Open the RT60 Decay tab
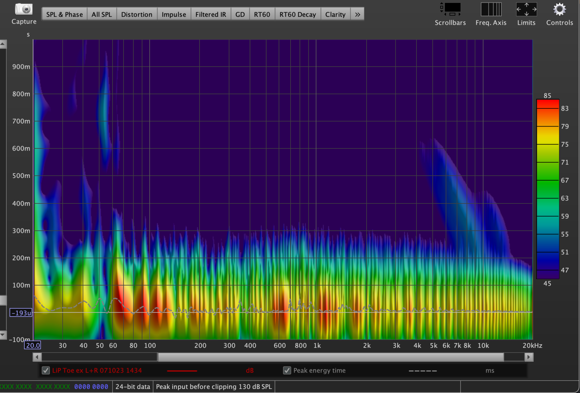This screenshot has width=580, height=393. click(297, 15)
